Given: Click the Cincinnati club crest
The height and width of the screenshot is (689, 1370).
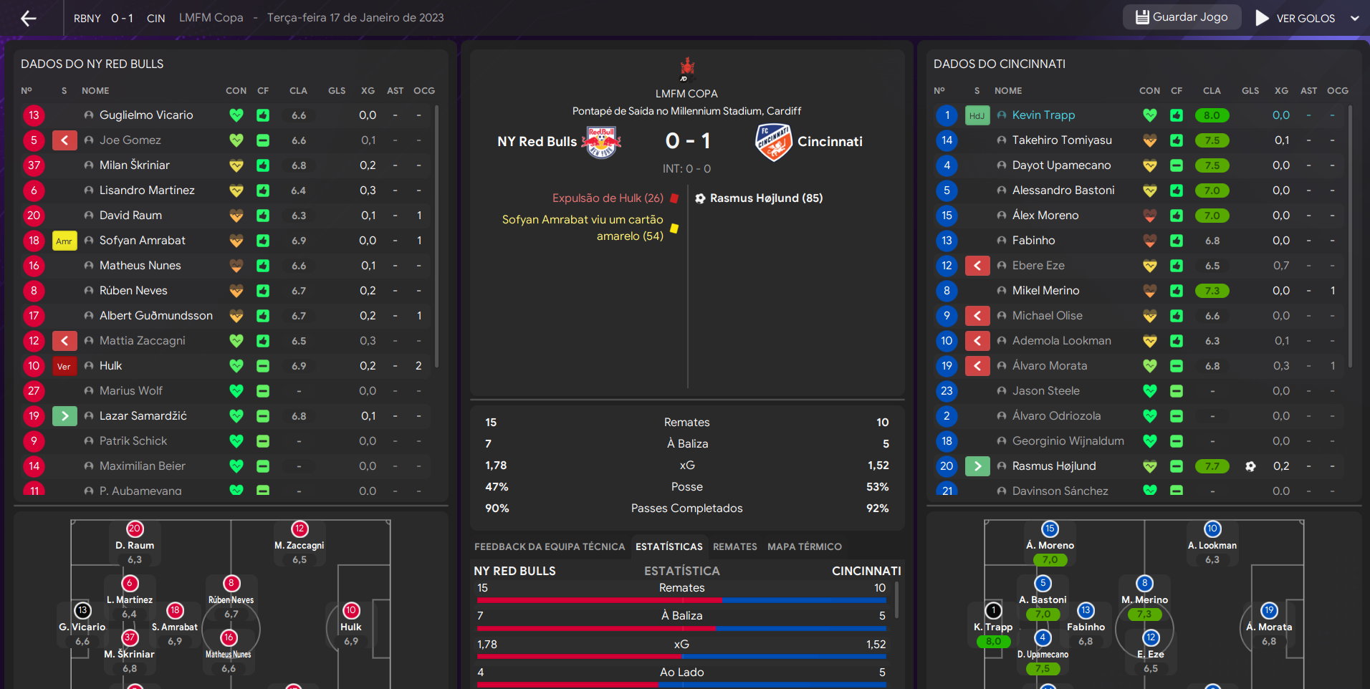Looking at the screenshot, I should pos(773,142).
